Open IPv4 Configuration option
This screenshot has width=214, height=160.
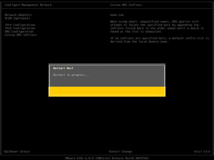click(x=20, y=25)
